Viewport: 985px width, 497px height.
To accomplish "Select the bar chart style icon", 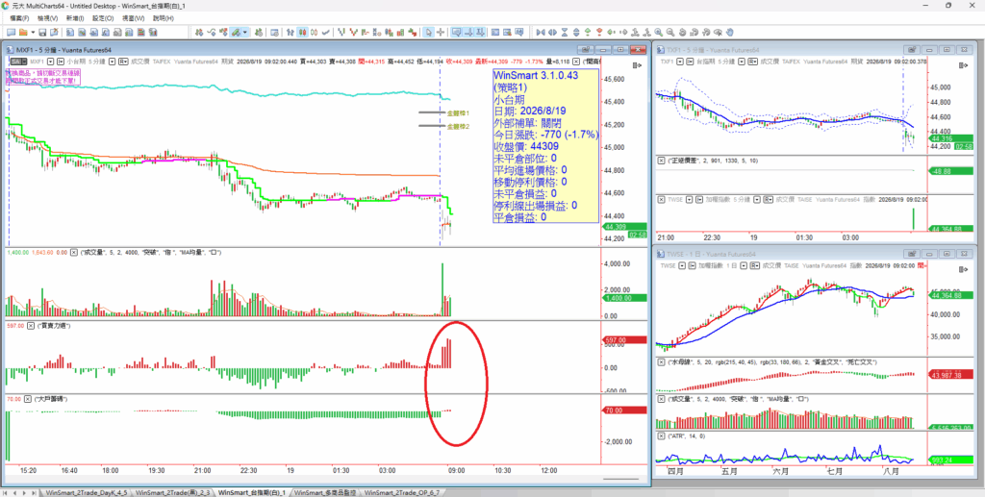I will (x=290, y=32).
